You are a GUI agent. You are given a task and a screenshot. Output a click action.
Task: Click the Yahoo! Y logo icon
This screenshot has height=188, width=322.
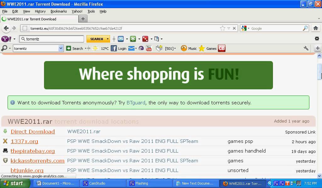tap(6, 39)
